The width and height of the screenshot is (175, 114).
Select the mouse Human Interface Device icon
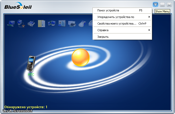coord(82,24)
